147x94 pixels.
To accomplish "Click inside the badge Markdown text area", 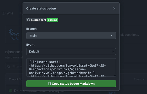I will tap(71, 67).
